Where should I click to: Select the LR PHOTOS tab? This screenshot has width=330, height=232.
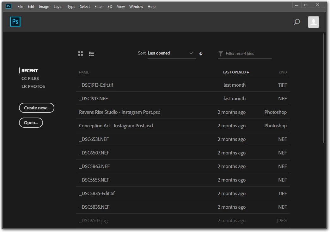[33, 86]
